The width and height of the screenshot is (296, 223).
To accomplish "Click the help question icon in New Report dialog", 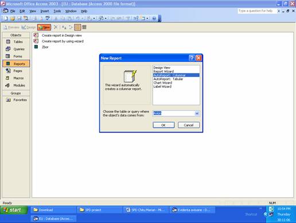I will tap(192, 58).
